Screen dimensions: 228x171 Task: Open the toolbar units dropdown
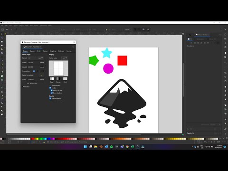pyautogui.click(x=127, y=29)
